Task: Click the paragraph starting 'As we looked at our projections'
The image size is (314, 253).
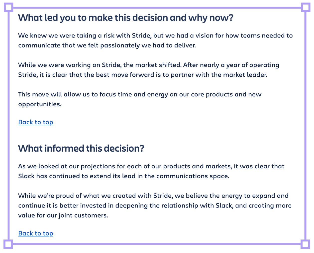Action: click(x=151, y=171)
